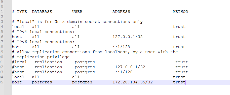Image resolution: width=230 pixels, height=95 pixels.
Task: Click the ADDRESS column header word
Action: pyautogui.click(x=121, y=12)
